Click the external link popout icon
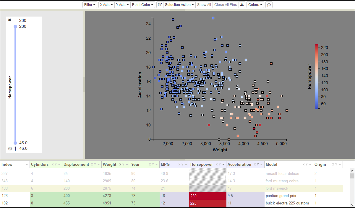Image resolution: width=355 pixels, height=208 pixels. (160, 5)
